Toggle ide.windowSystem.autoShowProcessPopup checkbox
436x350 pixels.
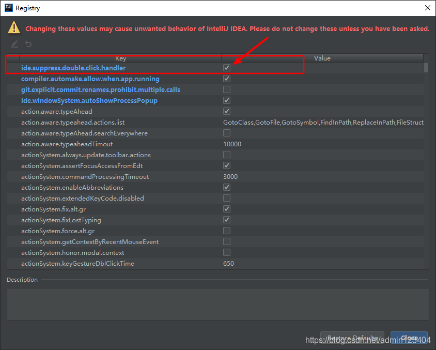(x=227, y=100)
